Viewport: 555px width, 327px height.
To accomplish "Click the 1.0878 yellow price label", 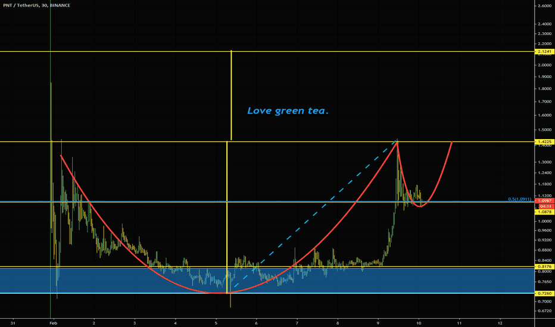I will [x=544, y=212].
